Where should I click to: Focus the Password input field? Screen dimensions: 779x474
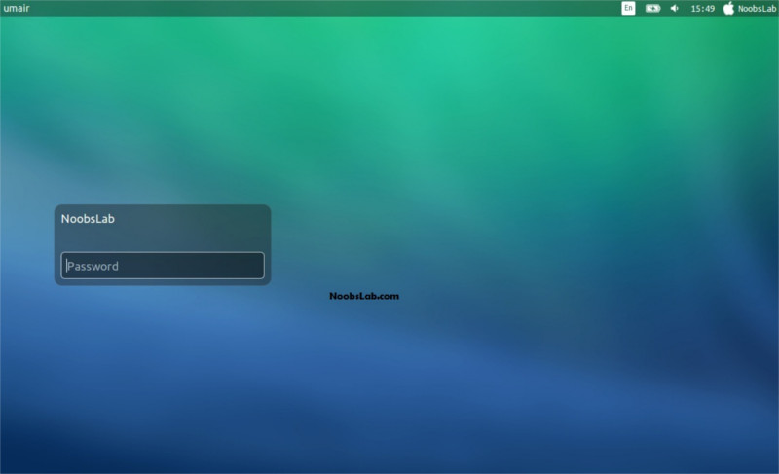163,266
